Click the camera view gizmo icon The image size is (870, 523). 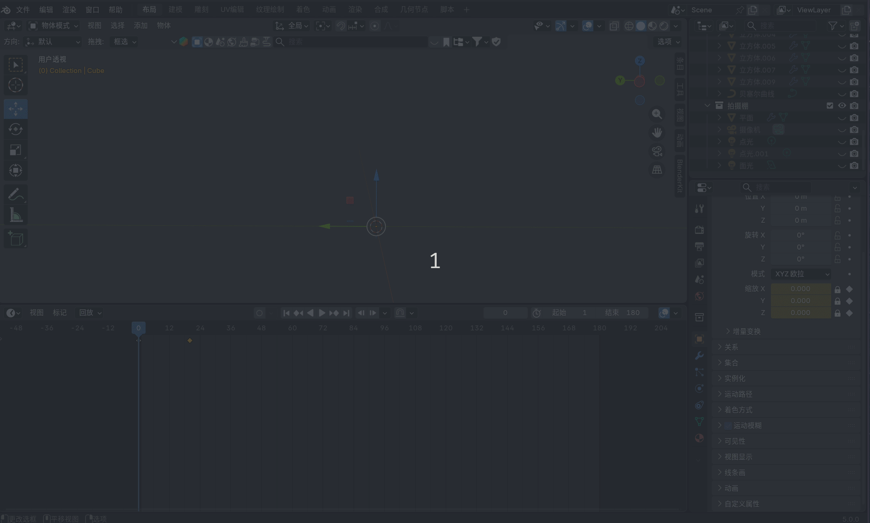(657, 151)
